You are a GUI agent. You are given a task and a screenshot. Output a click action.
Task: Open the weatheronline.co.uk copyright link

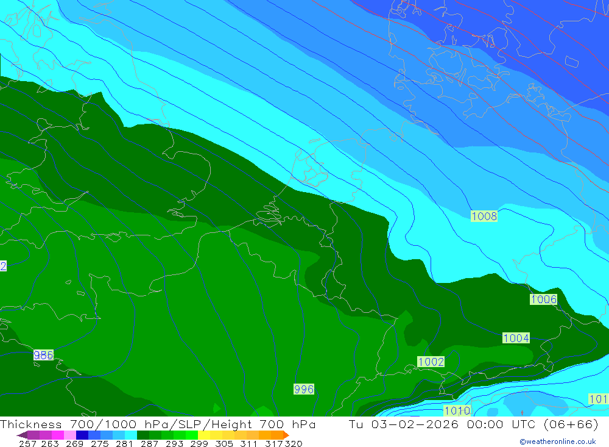coord(558,442)
